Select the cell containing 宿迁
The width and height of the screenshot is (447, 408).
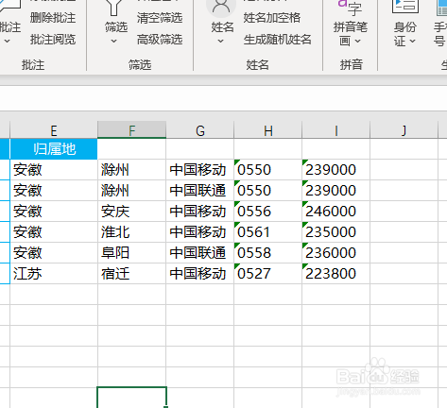click(131, 274)
